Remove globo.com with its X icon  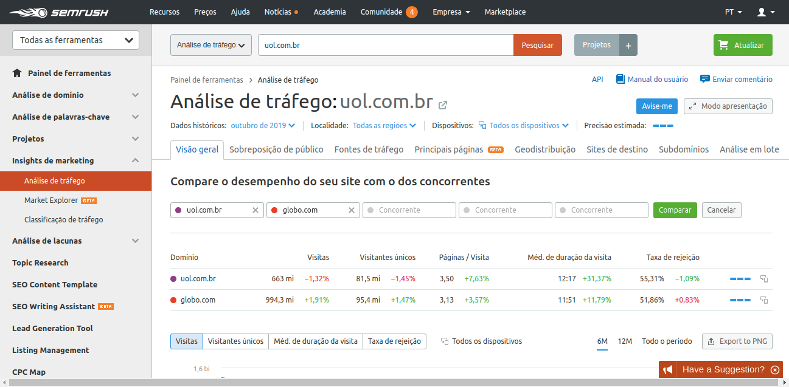tap(352, 210)
